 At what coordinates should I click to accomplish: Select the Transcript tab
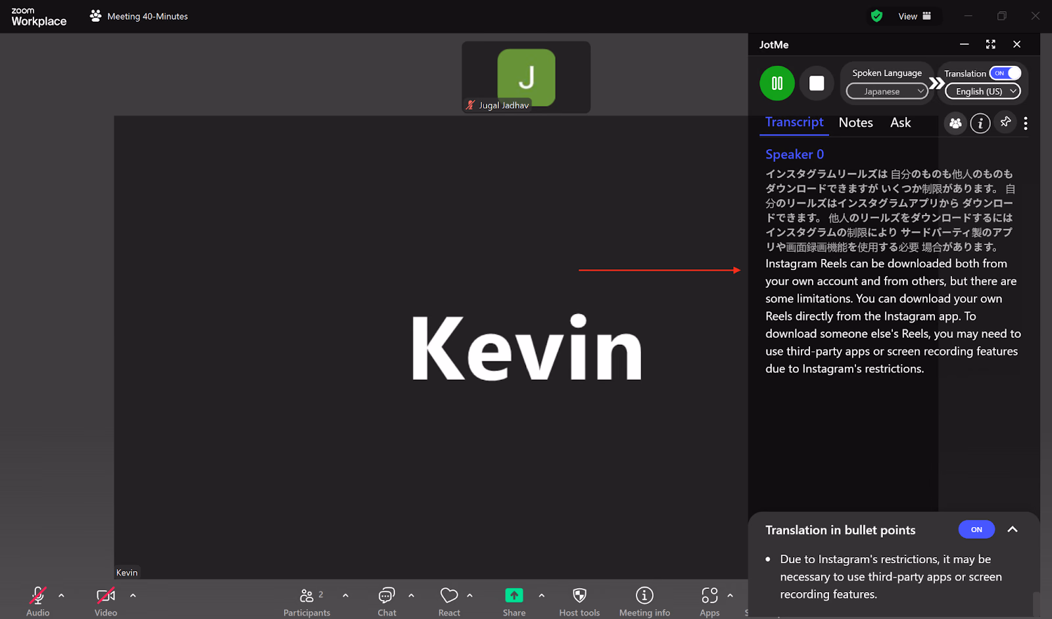pos(794,122)
